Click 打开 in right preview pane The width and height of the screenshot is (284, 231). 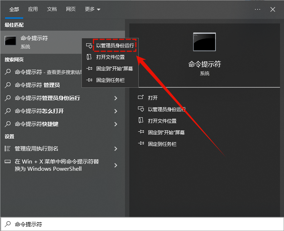point(153,98)
